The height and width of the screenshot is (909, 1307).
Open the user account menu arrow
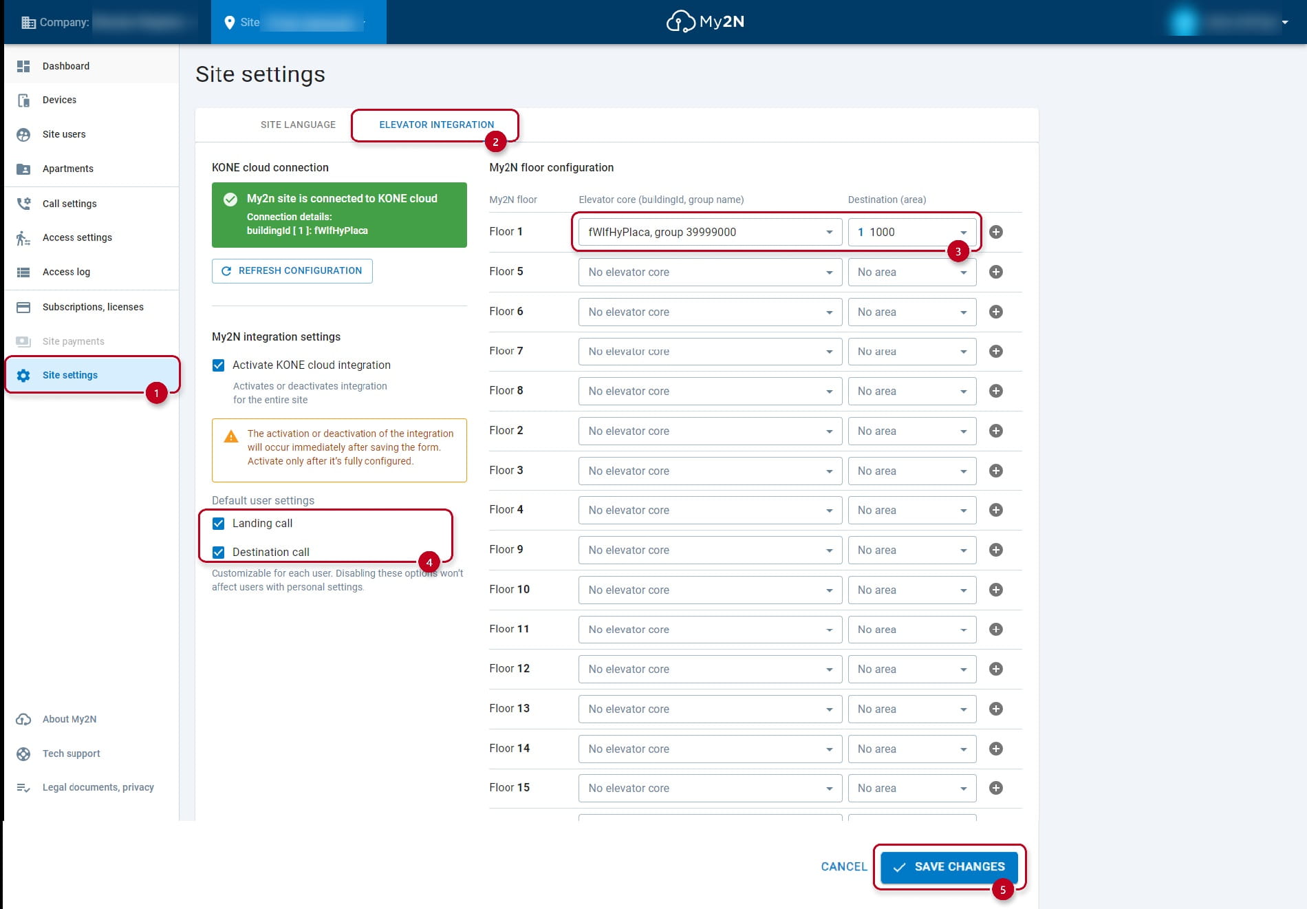pyautogui.click(x=1284, y=23)
